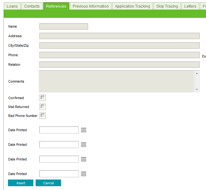Open calendar picker for third Date Printed
The image size is (206, 190).
pyautogui.click(x=84, y=159)
